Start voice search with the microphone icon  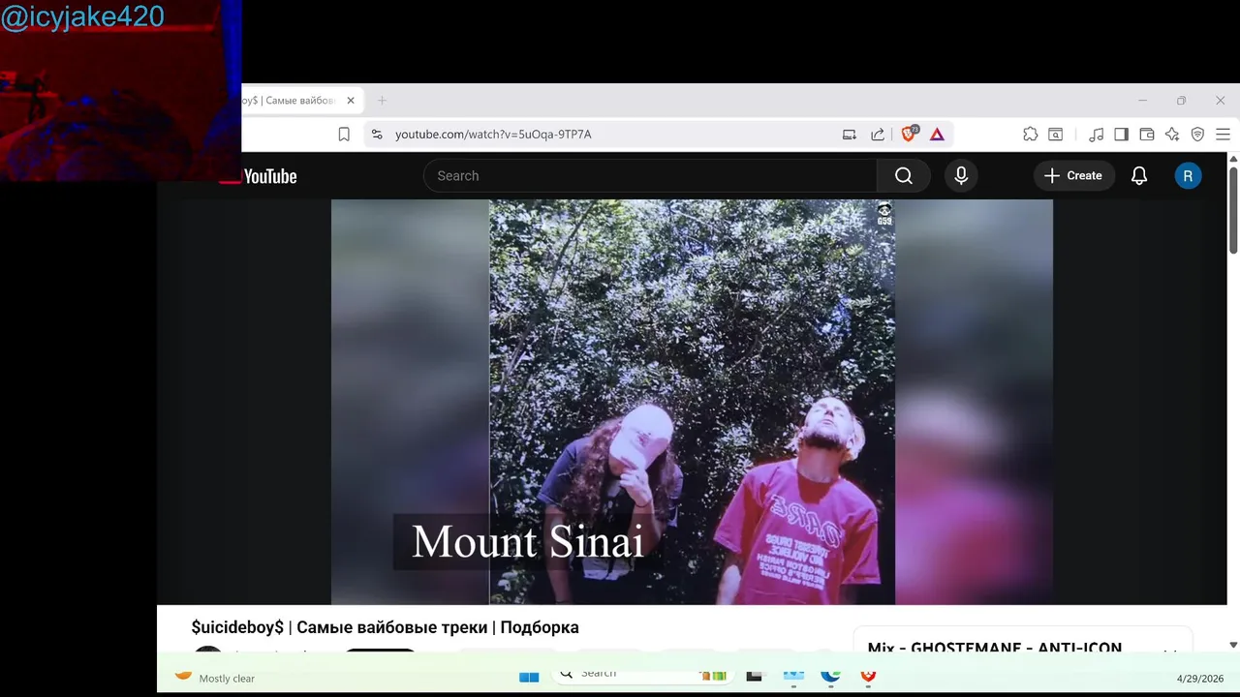(x=961, y=175)
